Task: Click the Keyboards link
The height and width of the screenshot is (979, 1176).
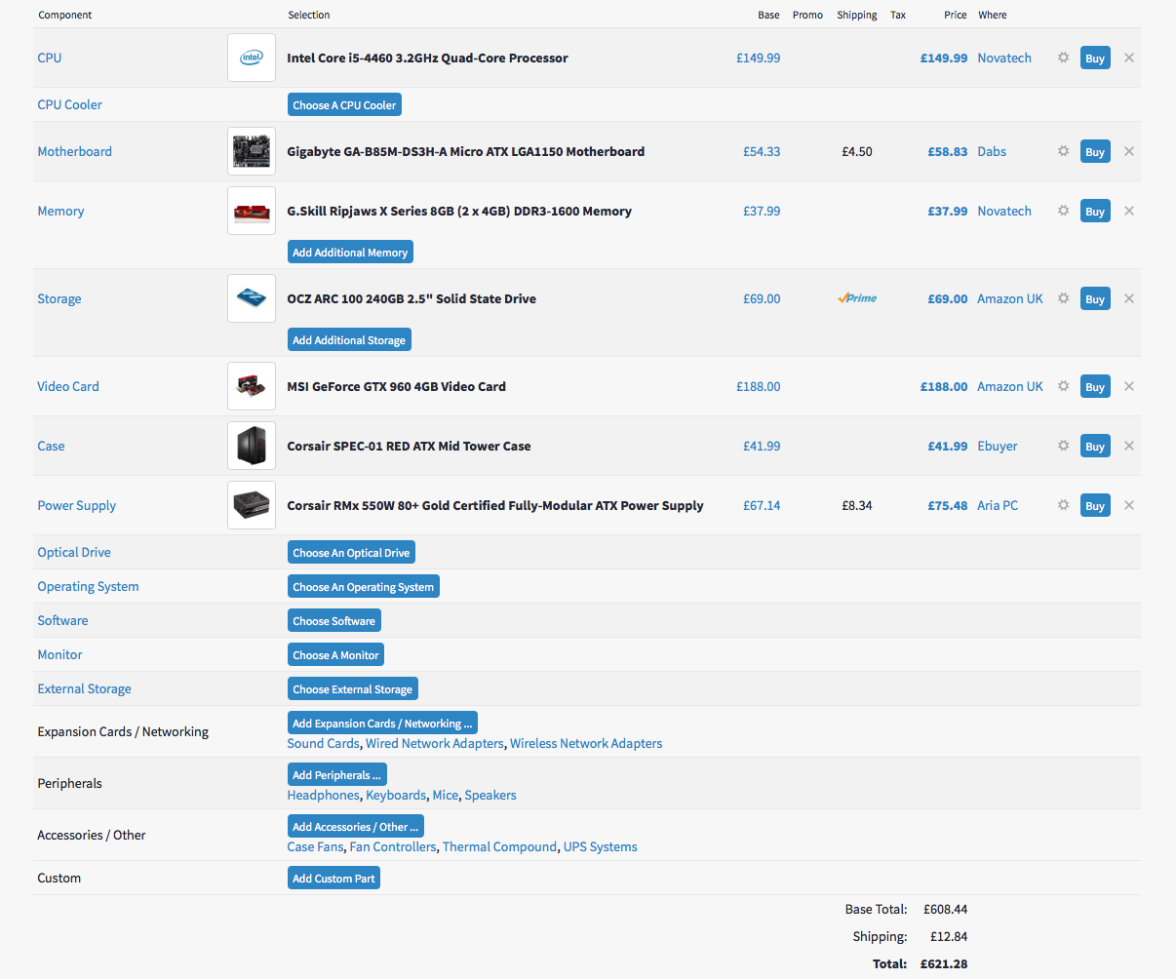Action: [x=396, y=795]
